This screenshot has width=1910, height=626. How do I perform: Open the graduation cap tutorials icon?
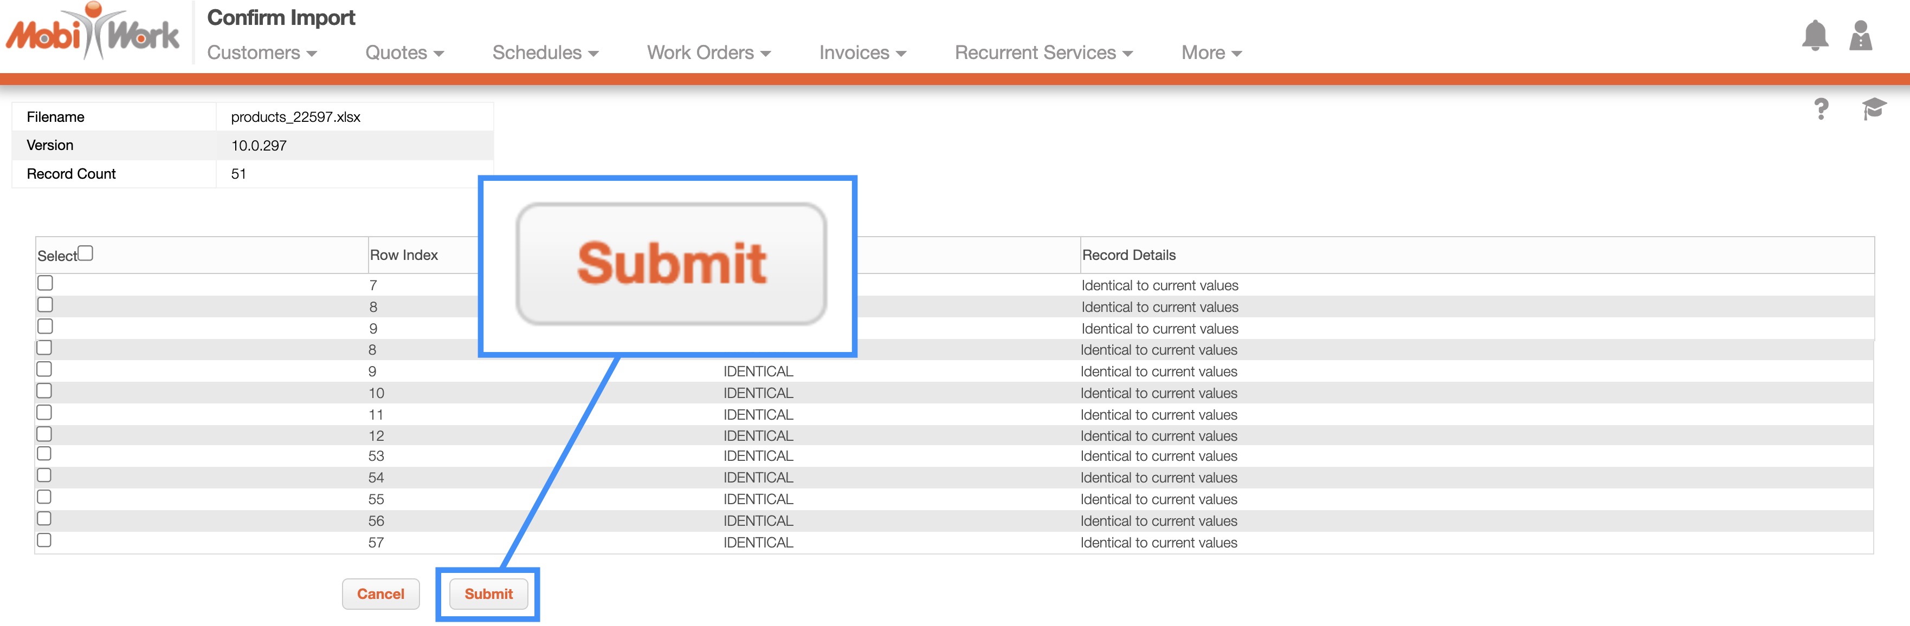pyautogui.click(x=1874, y=109)
